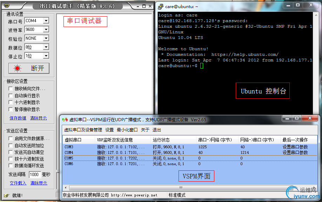Click http://www.powerip.net in VSPM status bar
The height and width of the screenshot is (202, 322).
tap(134, 195)
